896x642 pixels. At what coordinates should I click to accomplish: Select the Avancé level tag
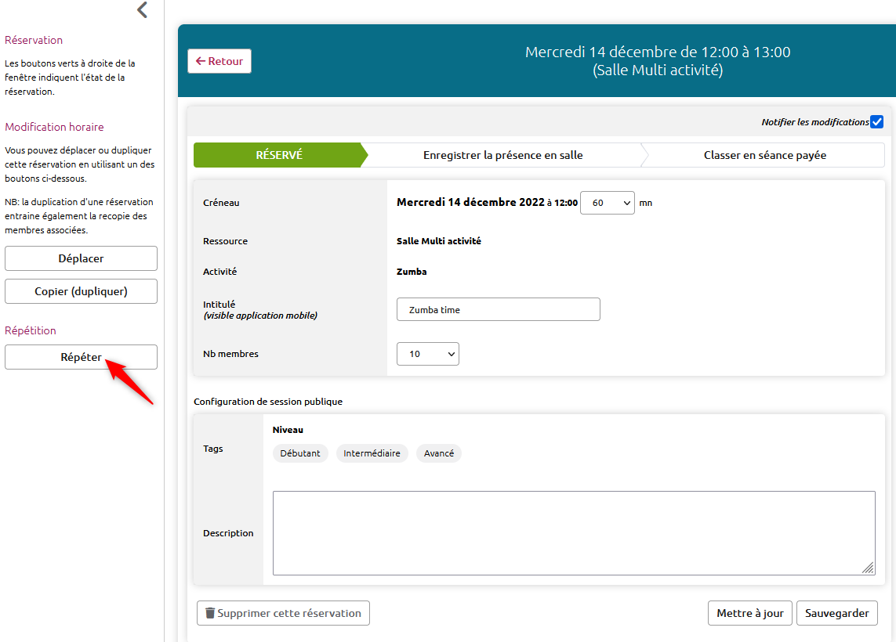click(439, 453)
